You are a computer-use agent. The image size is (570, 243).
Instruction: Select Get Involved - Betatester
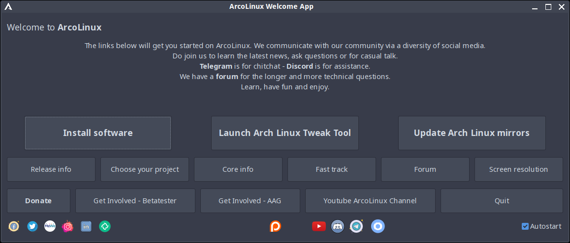(x=135, y=201)
